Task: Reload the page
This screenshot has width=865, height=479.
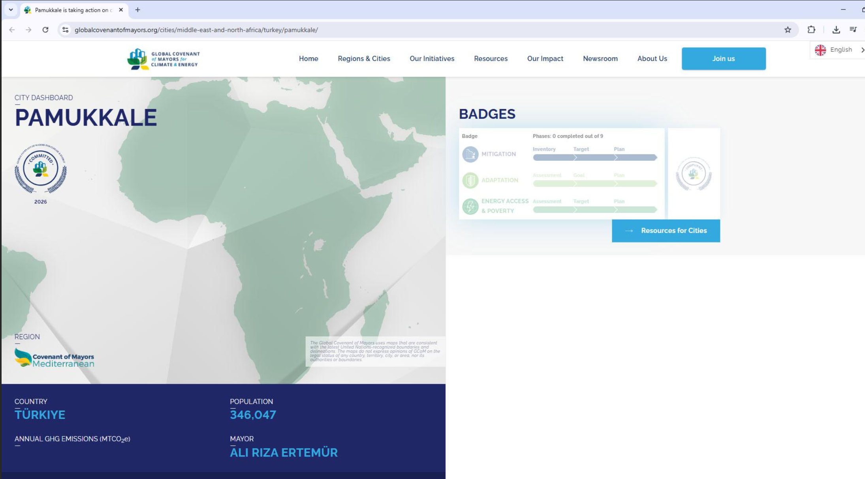Action: (x=45, y=30)
